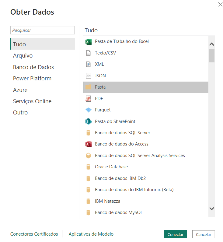Click the SQL Server database cylinder icon
The height and width of the screenshot is (242, 223).
pyautogui.click(x=88, y=133)
